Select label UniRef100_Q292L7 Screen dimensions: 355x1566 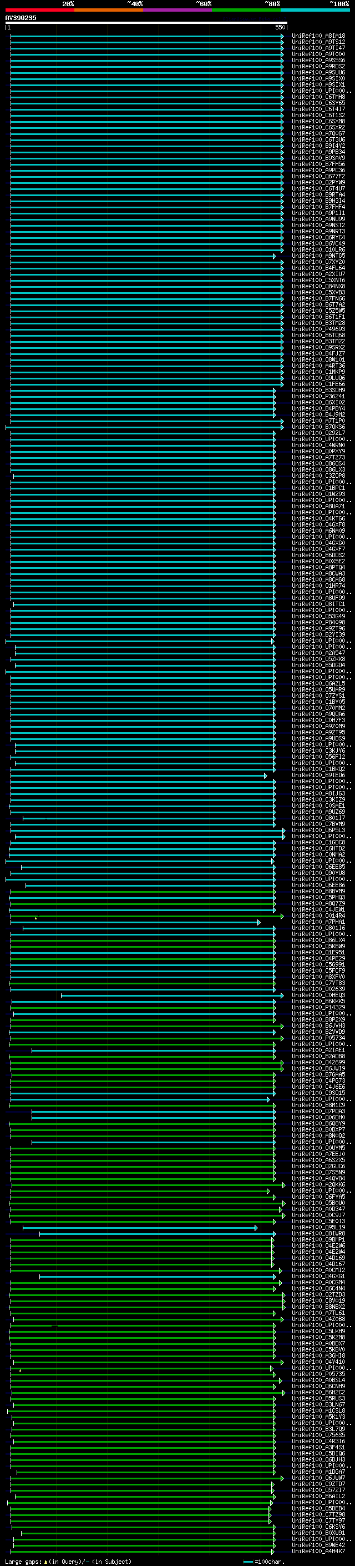click(x=318, y=433)
